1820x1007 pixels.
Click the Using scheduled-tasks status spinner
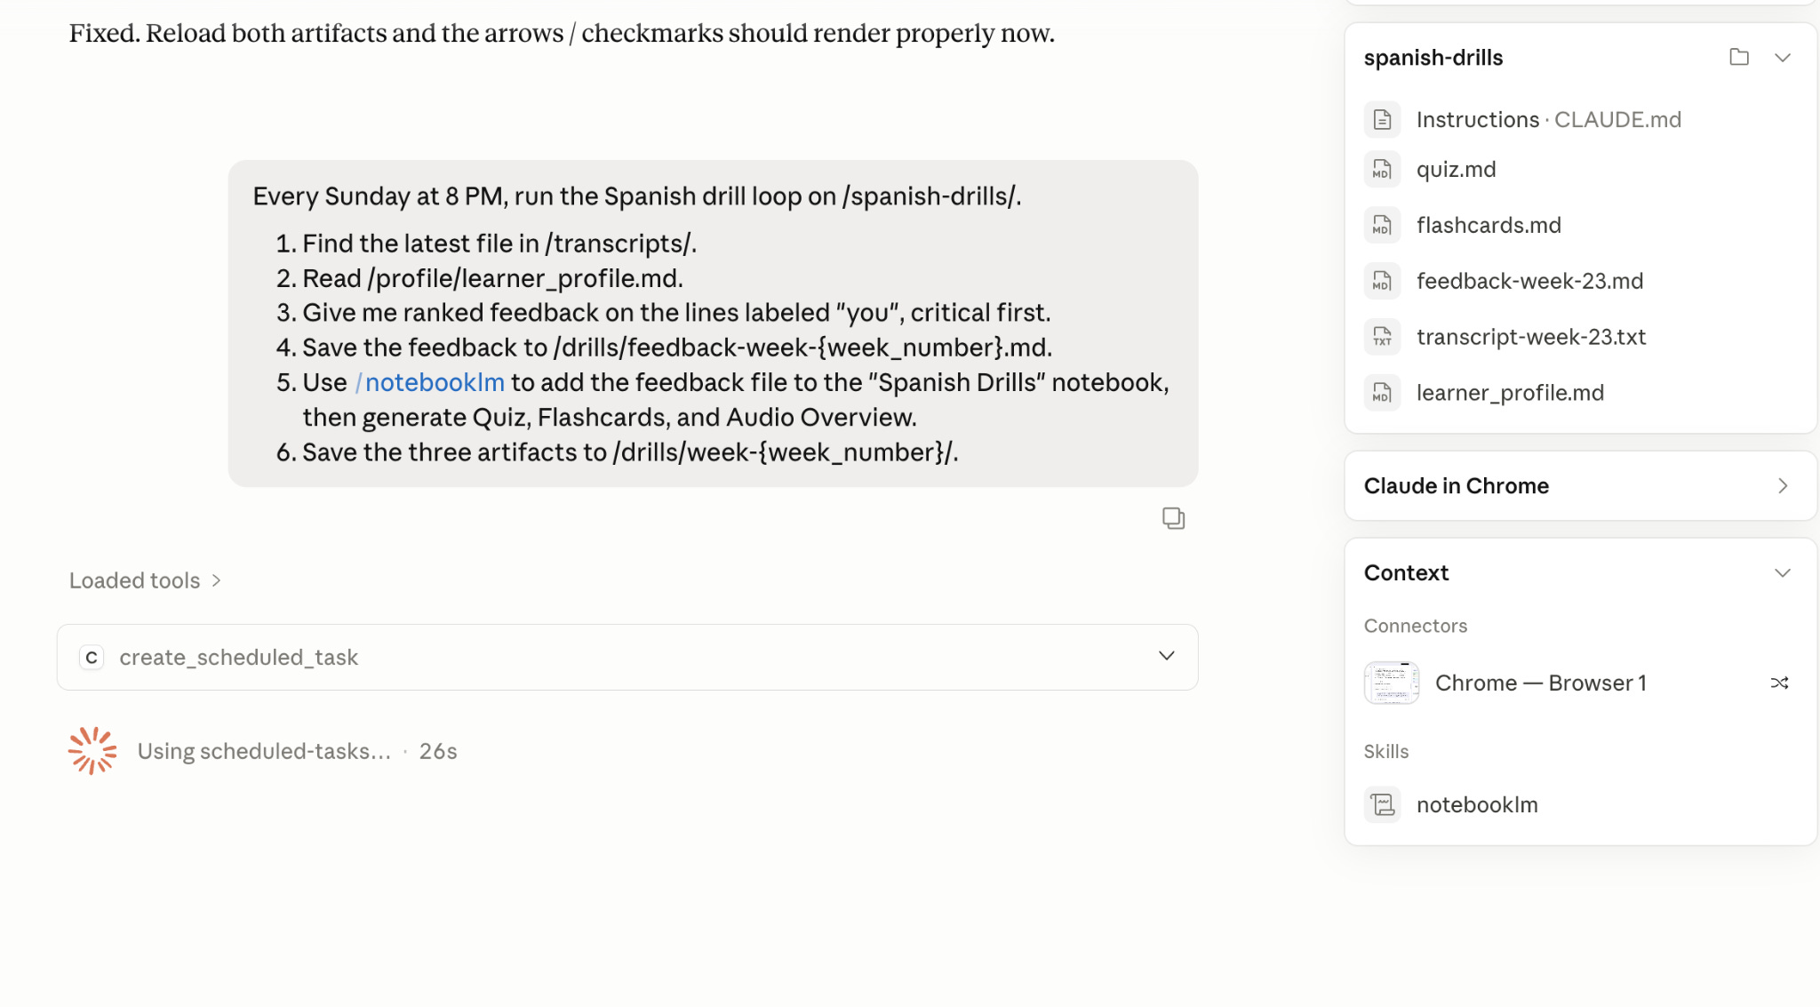(x=92, y=751)
